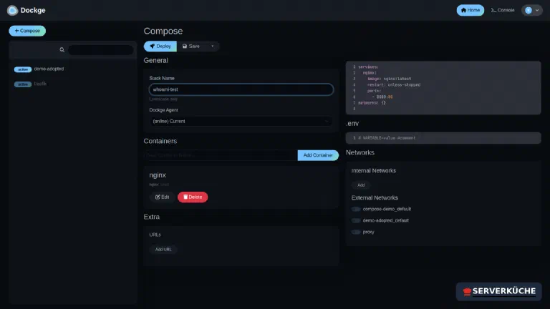Click the active badge beside traefik

point(23,84)
